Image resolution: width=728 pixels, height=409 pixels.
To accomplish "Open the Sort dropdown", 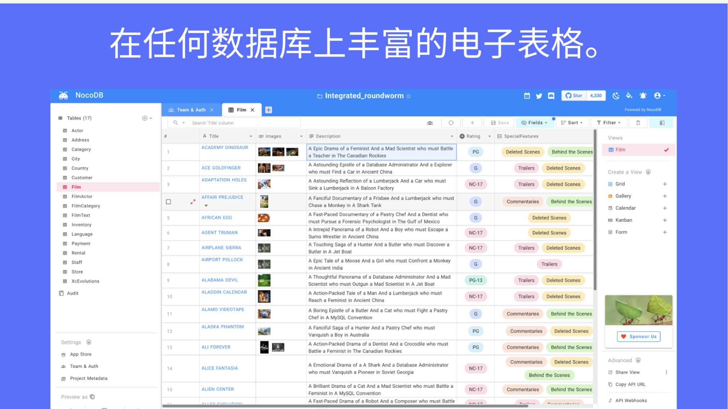I will 572,123.
